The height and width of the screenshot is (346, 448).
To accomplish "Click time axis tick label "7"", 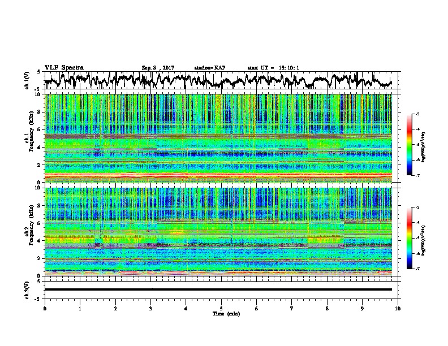I will [292, 309].
